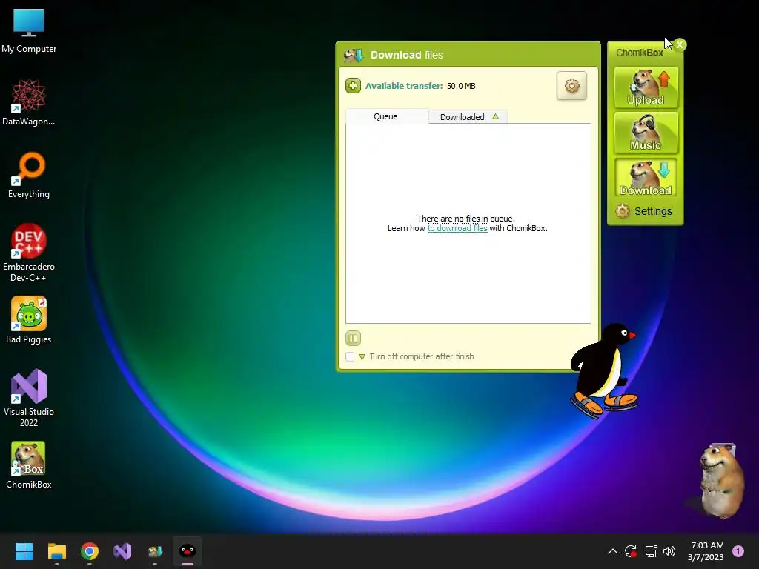Click the '50.0 MB' transfer value
The height and width of the screenshot is (569, 759).
[461, 86]
